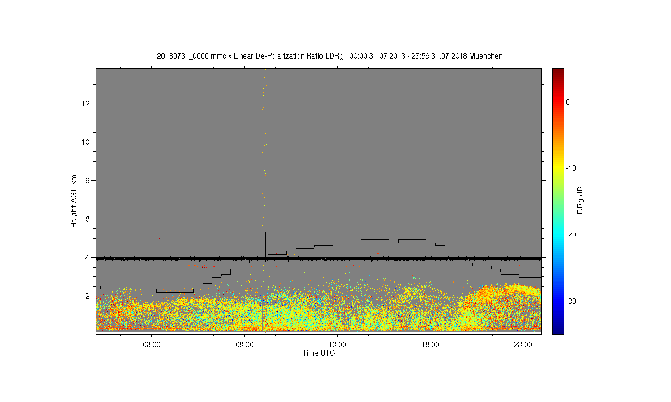
Task: Click the colorbar tick label -20
Action: [x=571, y=235]
